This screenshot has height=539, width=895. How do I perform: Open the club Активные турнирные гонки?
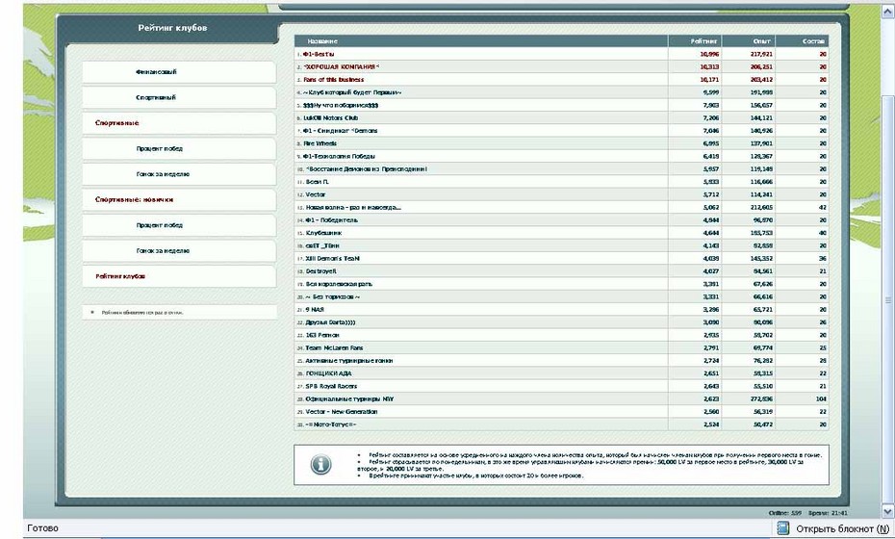coord(348,361)
